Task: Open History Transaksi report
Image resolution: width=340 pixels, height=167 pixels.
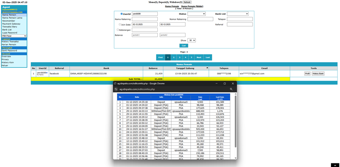Action: tap(10, 42)
